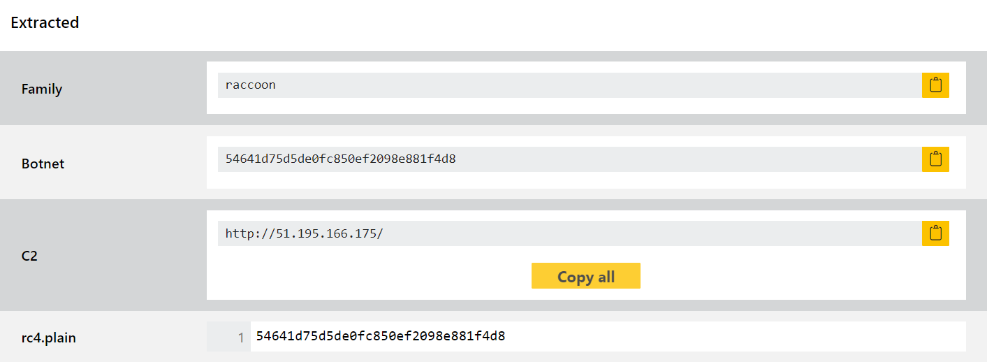Click empty space in the C2 URL field
Viewport: 987px width, 362px height.
click(650, 233)
